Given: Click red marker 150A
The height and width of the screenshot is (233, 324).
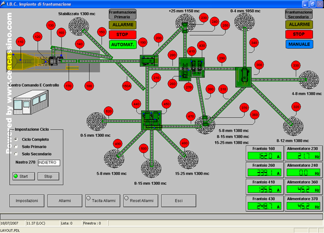Looking at the screenshot, I should (x=127, y=86).
